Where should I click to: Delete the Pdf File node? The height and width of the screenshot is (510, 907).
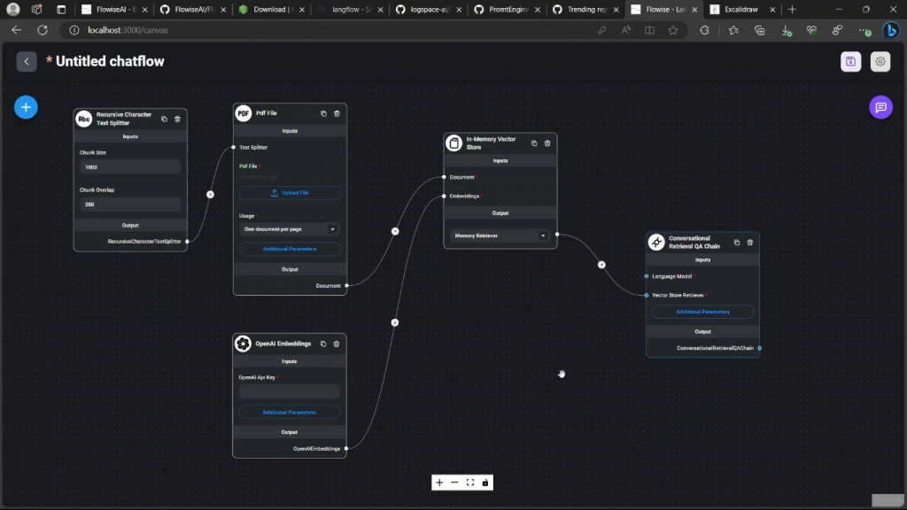[337, 113]
